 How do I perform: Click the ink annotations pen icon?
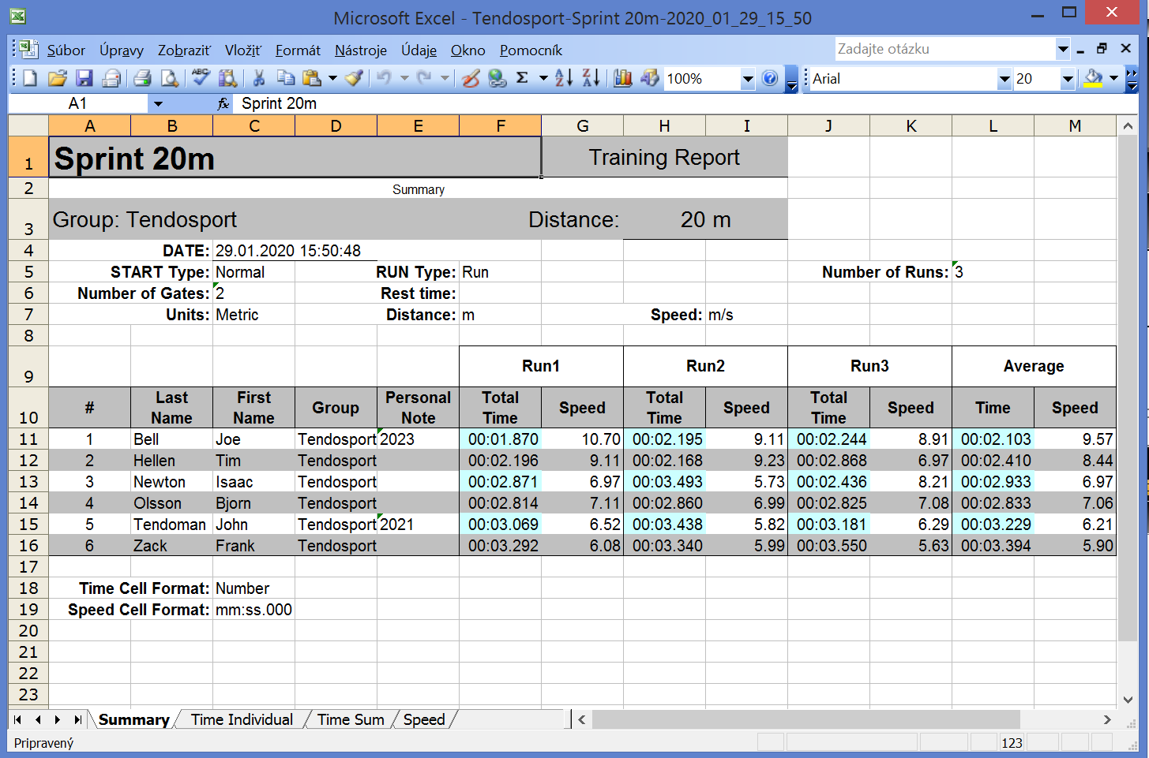pyautogui.click(x=471, y=78)
